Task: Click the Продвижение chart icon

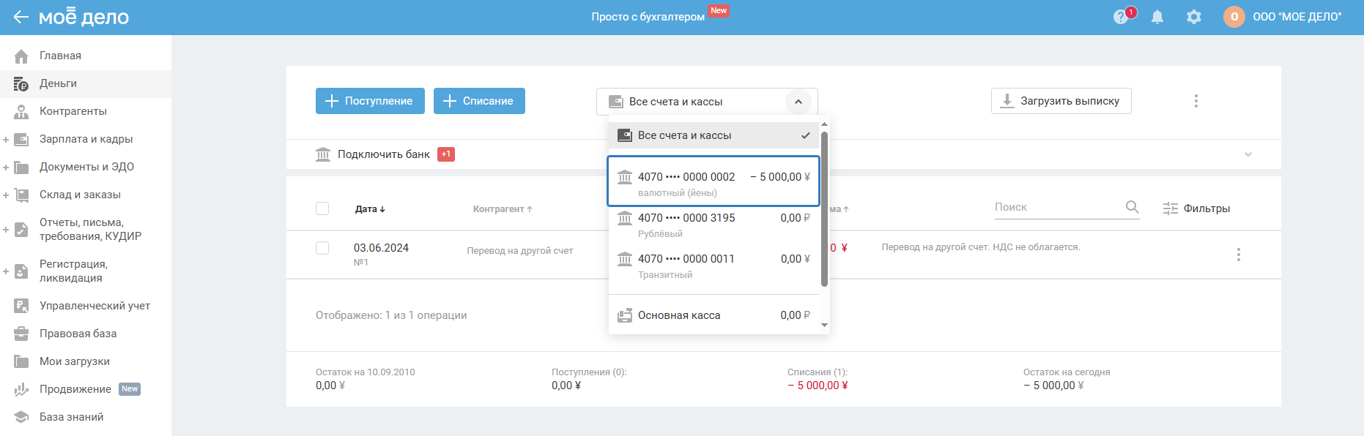Action: [x=21, y=390]
